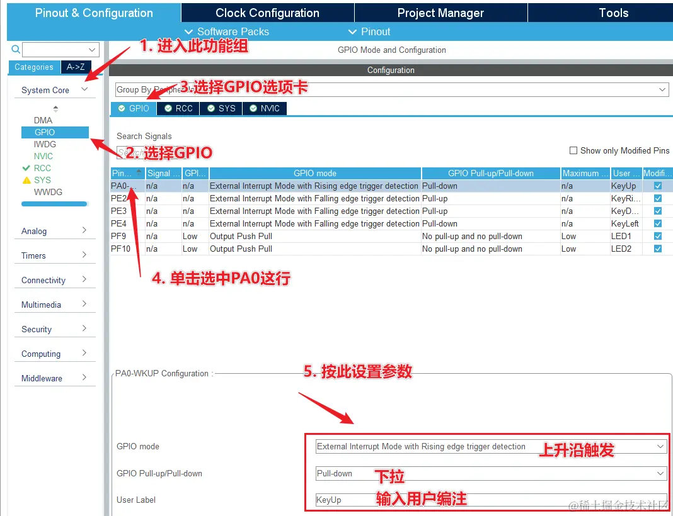Open the RCC configuration tab
Viewport: 673px width, 516px height.
point(178,108)
